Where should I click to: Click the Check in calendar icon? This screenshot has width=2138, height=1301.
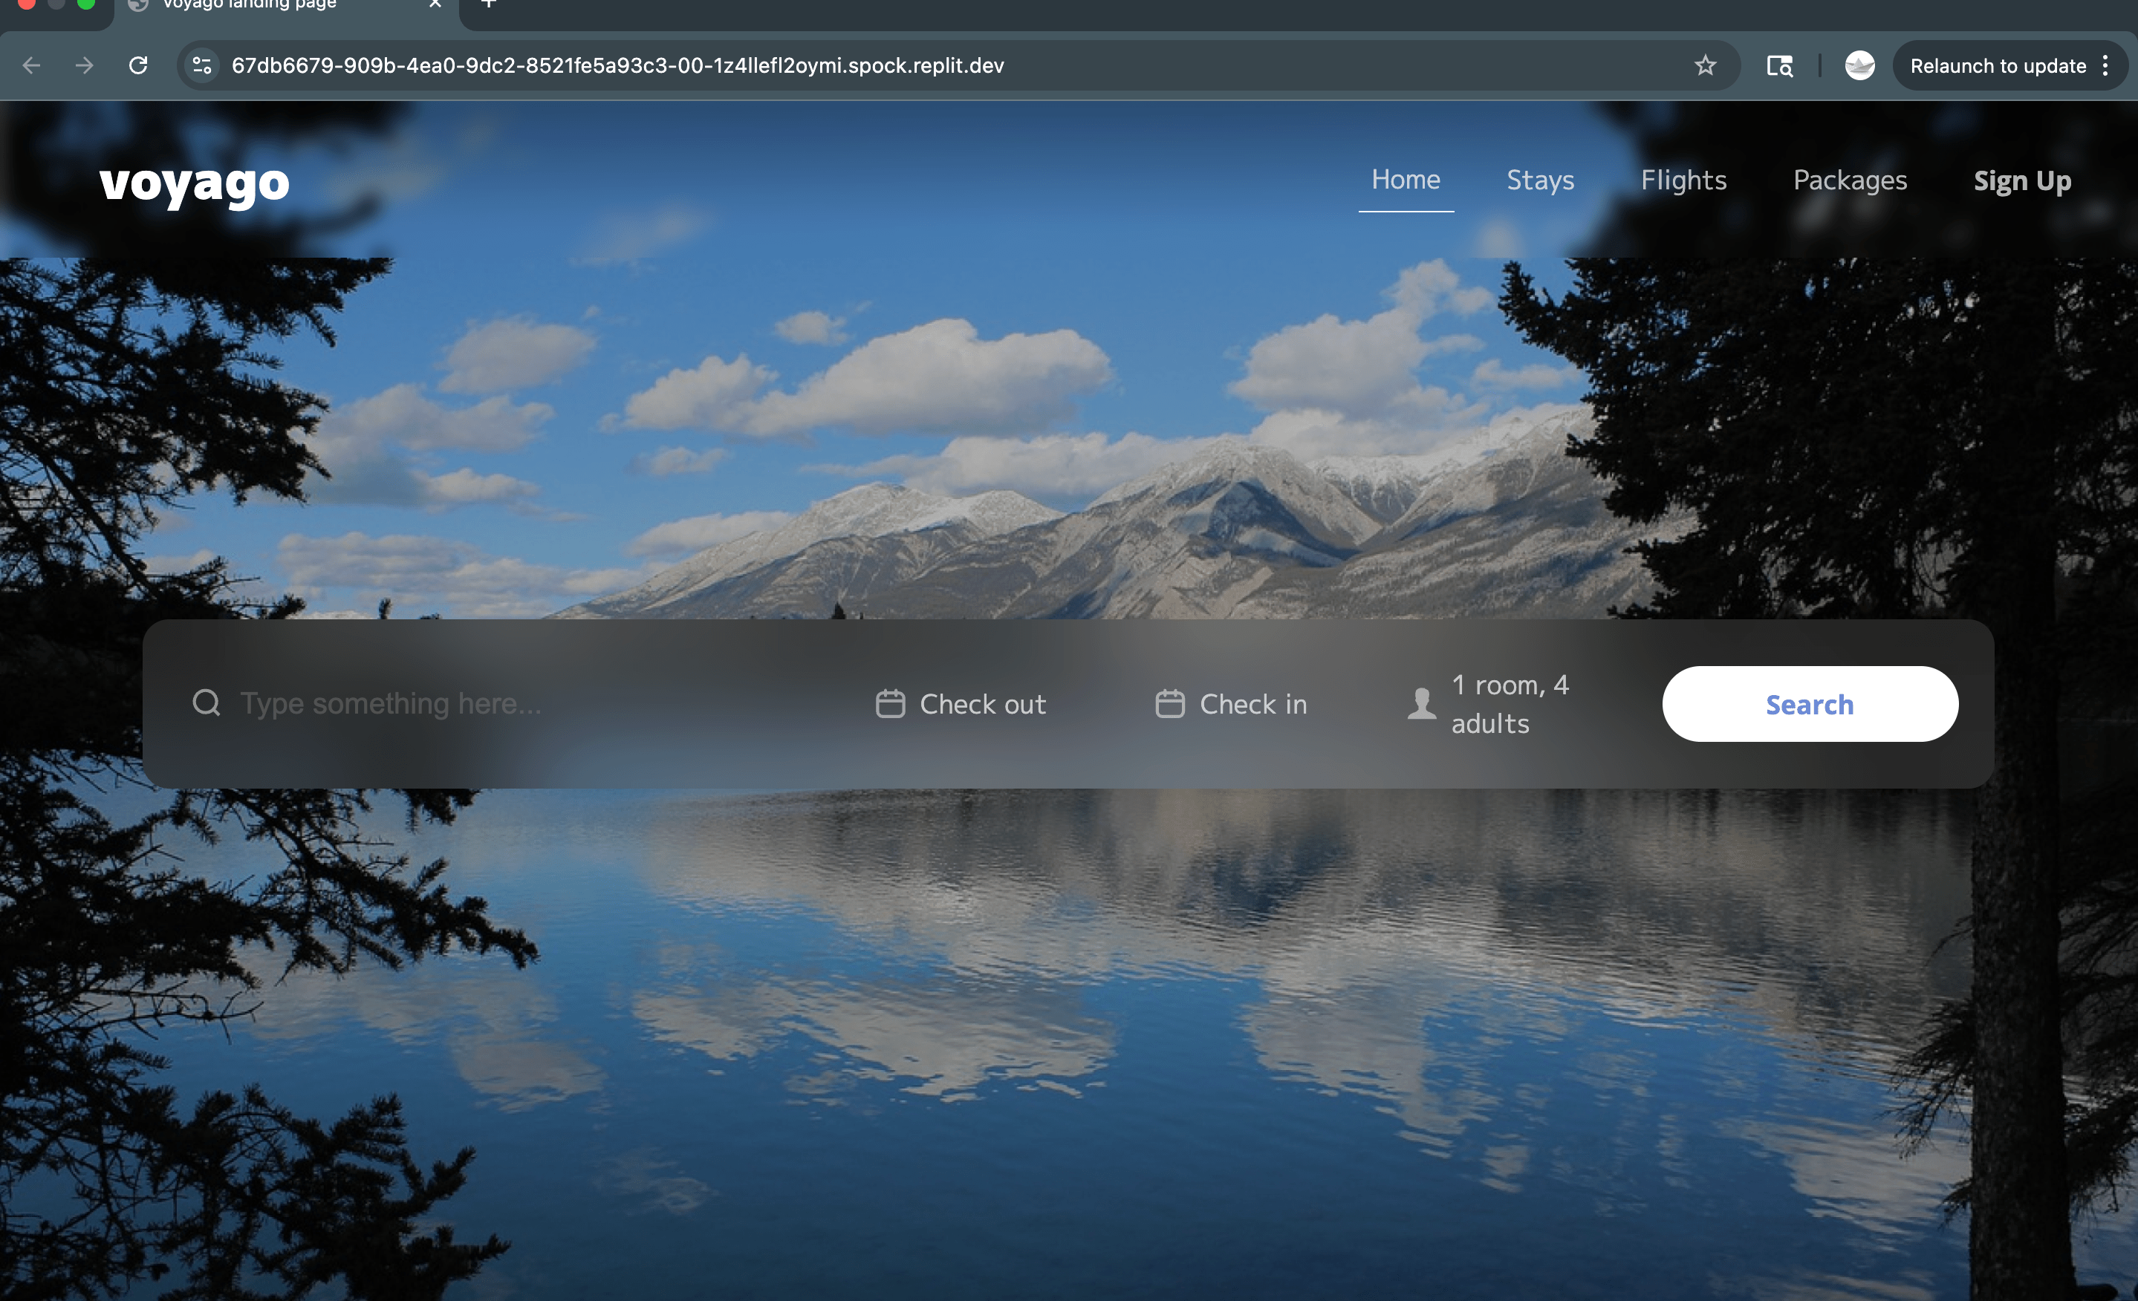point(1169,703)
